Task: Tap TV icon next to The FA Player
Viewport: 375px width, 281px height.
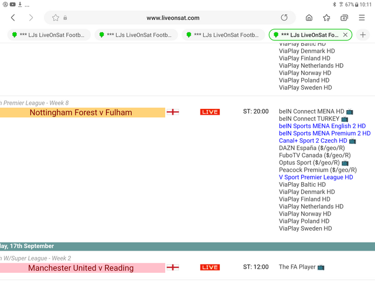Action: (x=321, y=267)
